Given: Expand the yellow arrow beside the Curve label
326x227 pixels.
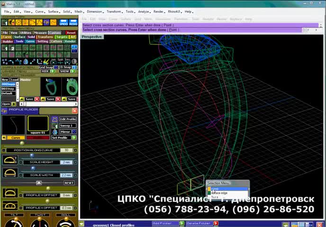Looking at the screenshot, I should (4, 138).
